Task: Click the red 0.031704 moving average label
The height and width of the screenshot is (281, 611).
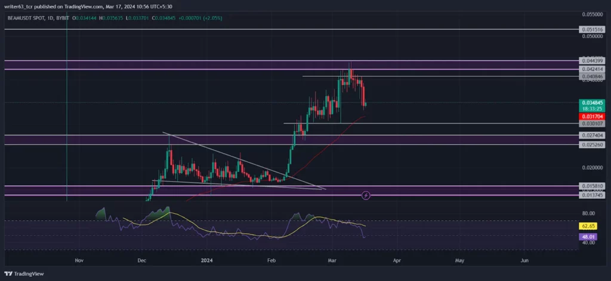Action: coord(591,116)
